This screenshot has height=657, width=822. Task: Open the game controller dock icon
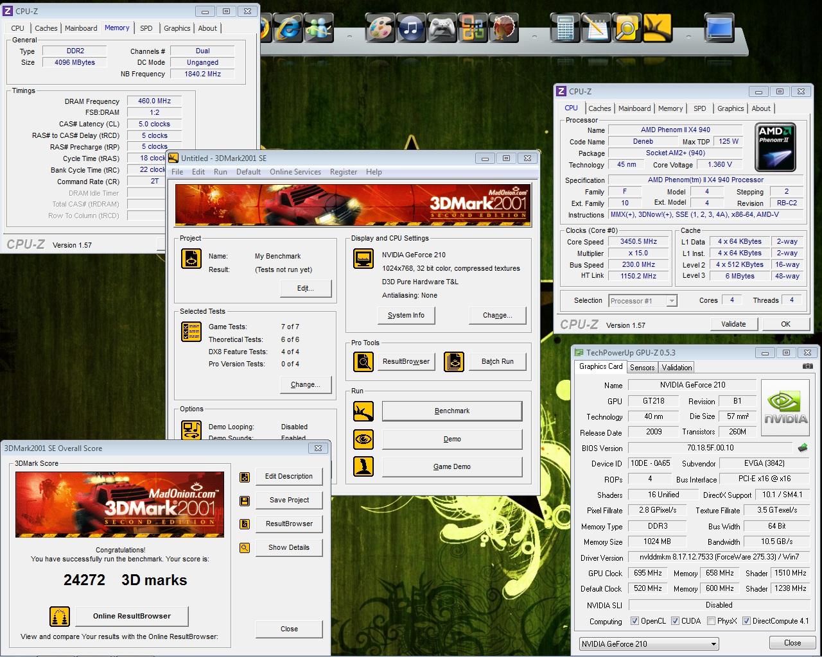point(442,28)
